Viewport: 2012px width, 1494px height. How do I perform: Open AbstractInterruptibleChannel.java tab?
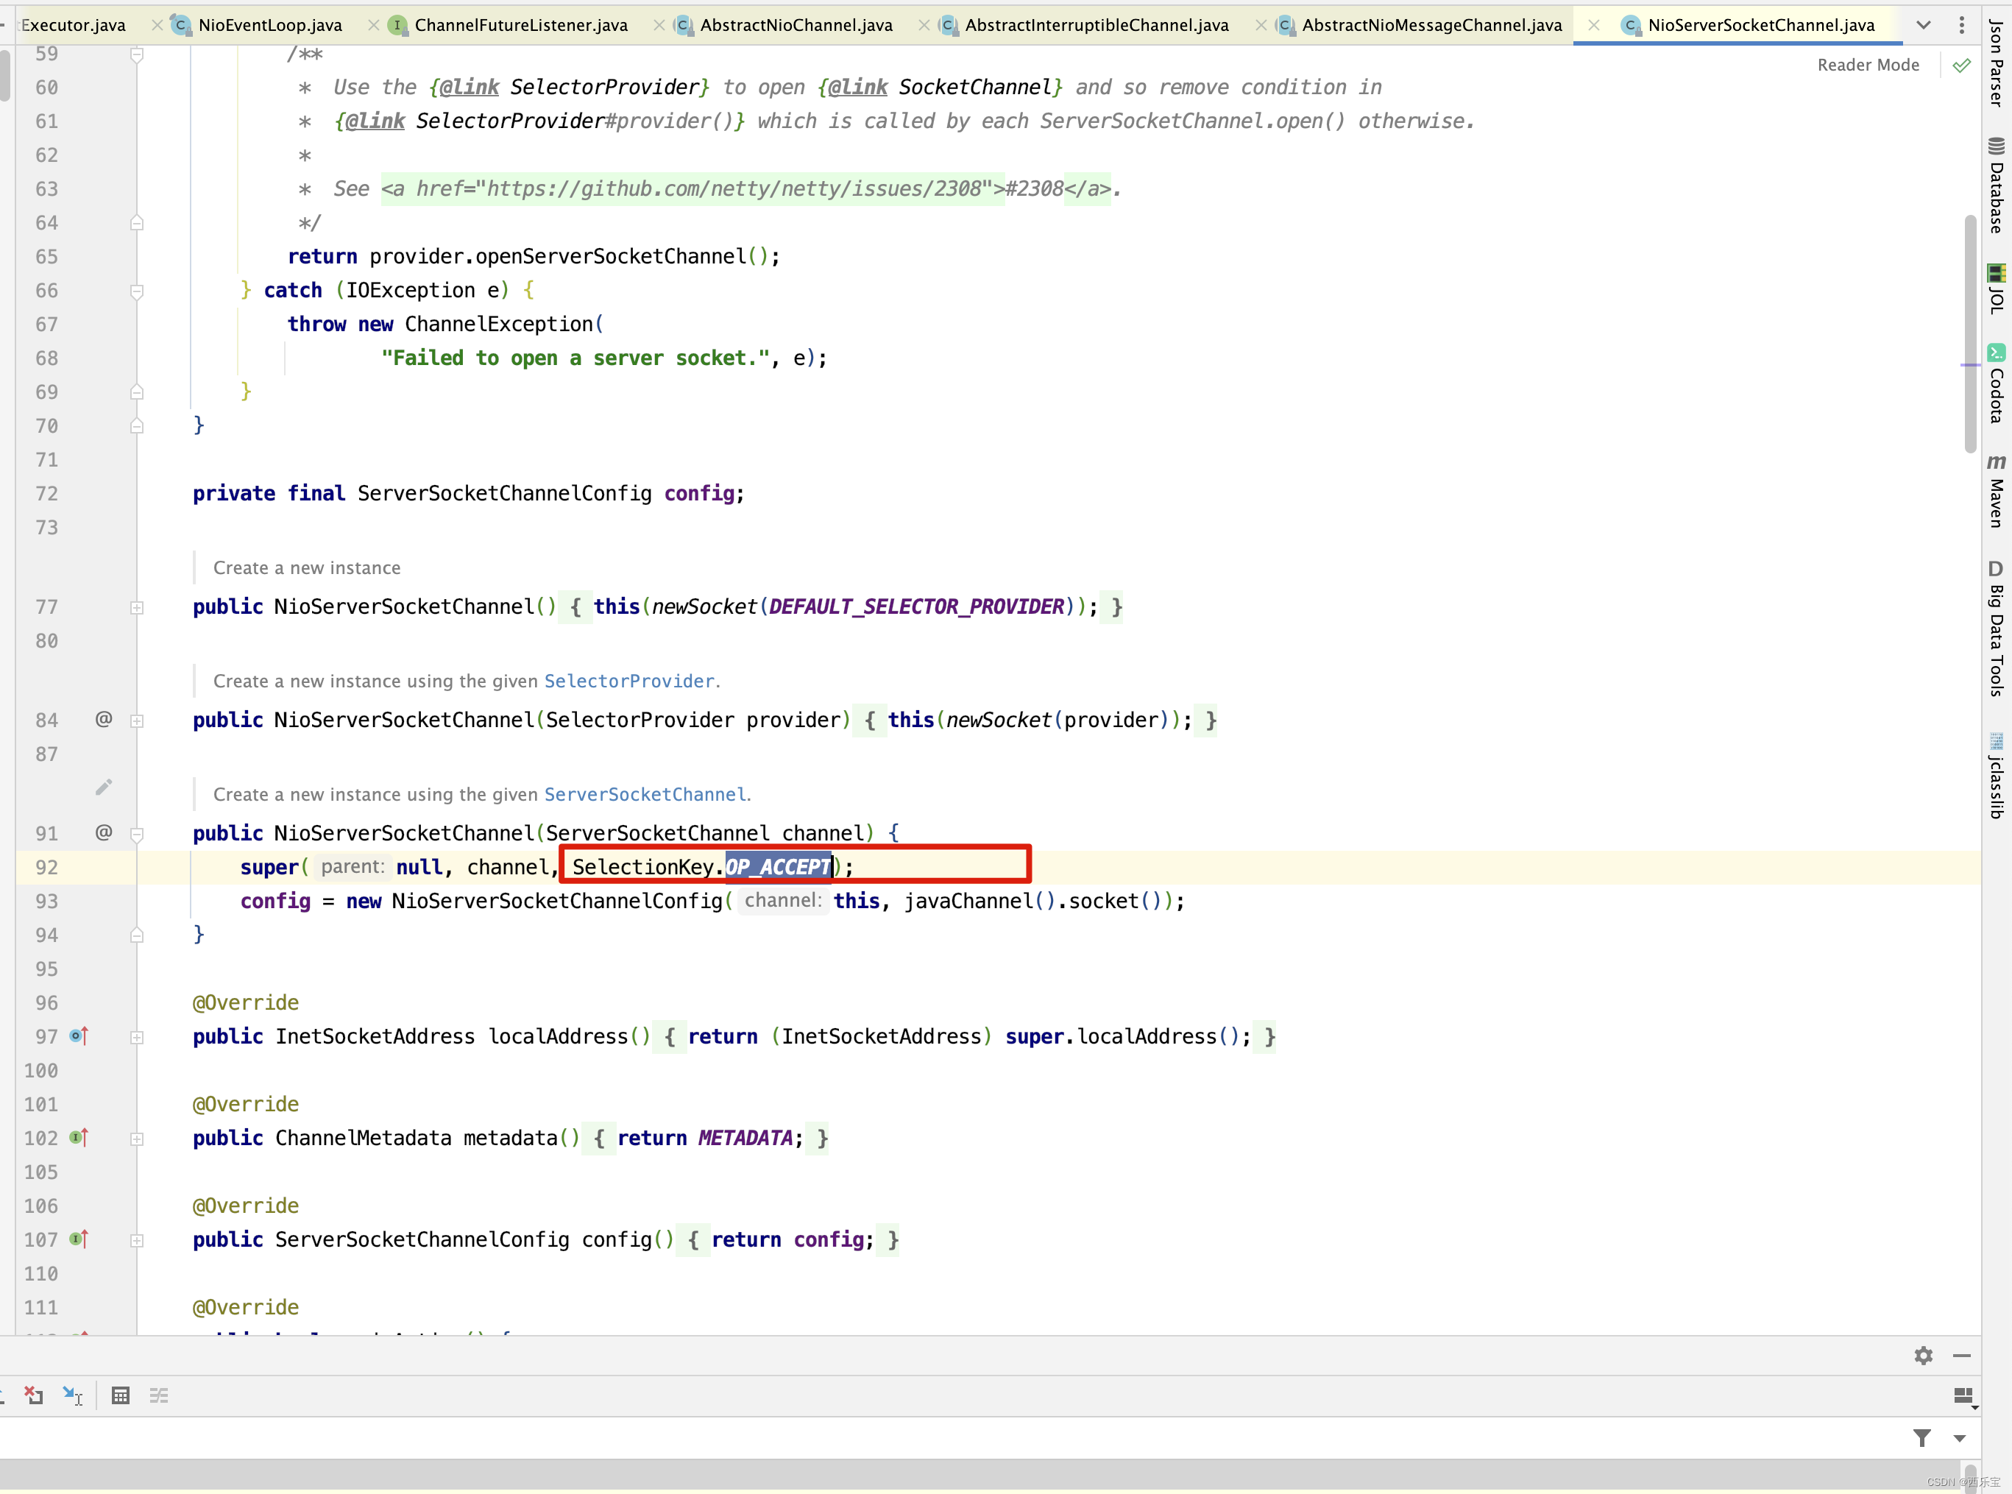tap(1085, 24)
